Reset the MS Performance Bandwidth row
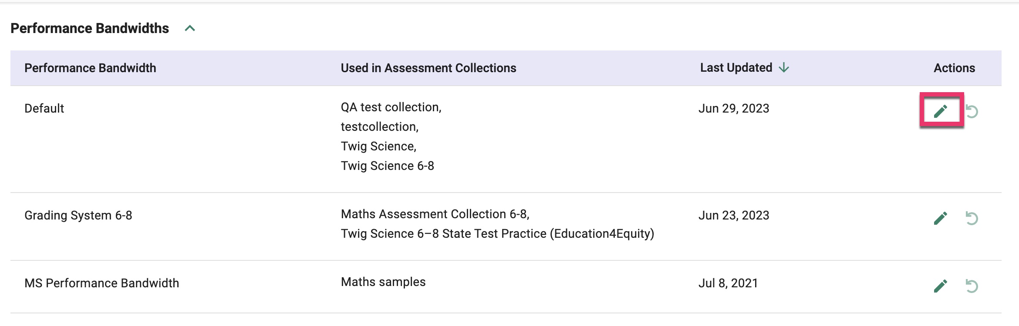Viewport: 1019px width, 326px height. (x=972, y=286)
